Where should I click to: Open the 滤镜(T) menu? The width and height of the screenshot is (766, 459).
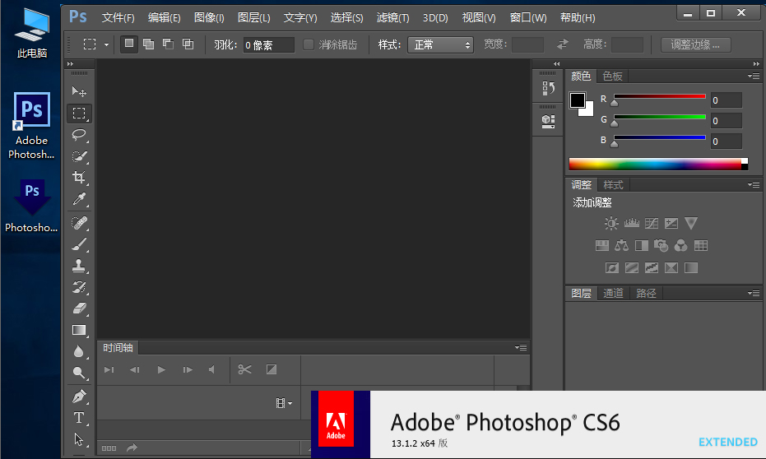coord(392,17)
